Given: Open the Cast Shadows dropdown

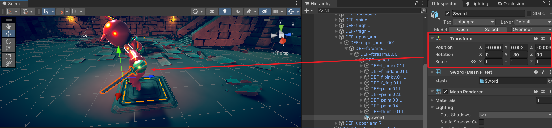Looking at the screenshot, I should [x=515, y=115].
